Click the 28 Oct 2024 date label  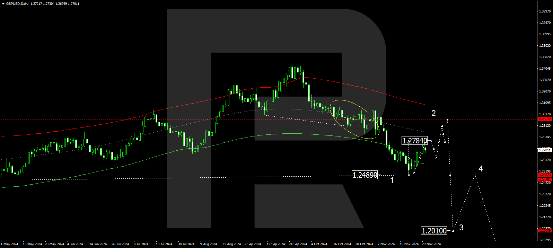(365, 244)
